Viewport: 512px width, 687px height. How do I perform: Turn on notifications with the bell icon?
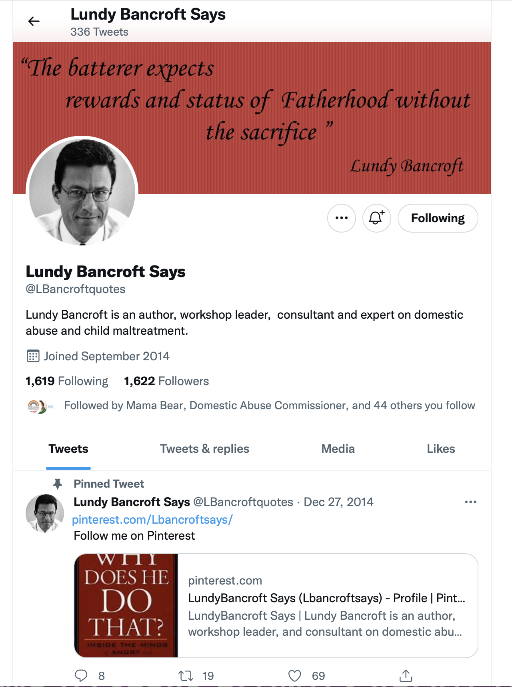(x=376, y=218)
